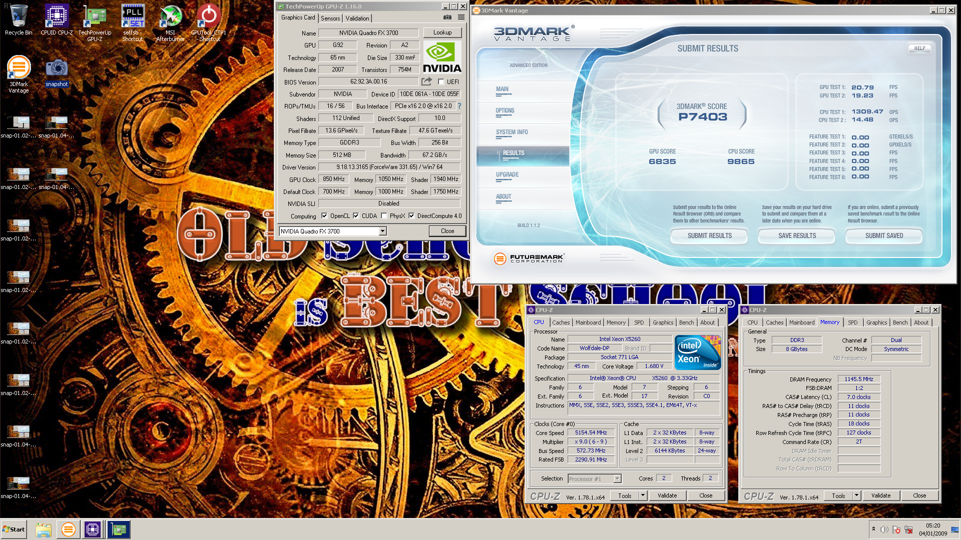Open TechPowerUp GPU-Z desktop shortcut

(95, 23)
